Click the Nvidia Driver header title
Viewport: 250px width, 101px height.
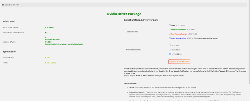pos(12,5)
